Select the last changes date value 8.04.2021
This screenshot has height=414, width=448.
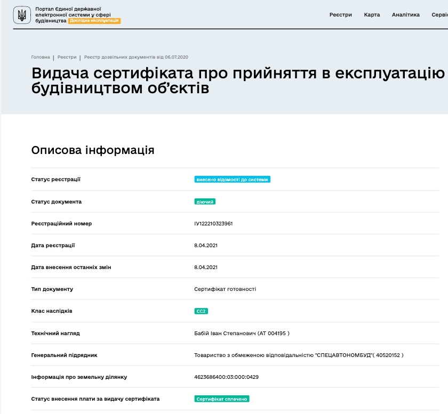click(206, 267)
